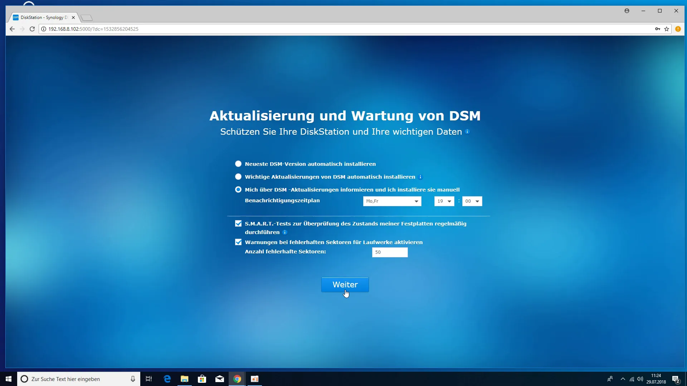
Task: Open the Action Center notifications icon
Action: [676, 379]
